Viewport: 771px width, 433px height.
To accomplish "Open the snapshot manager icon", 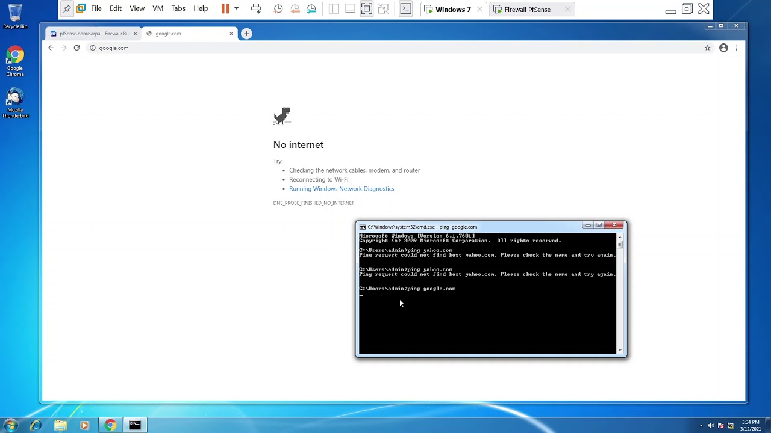I will [x=311, y=9].
